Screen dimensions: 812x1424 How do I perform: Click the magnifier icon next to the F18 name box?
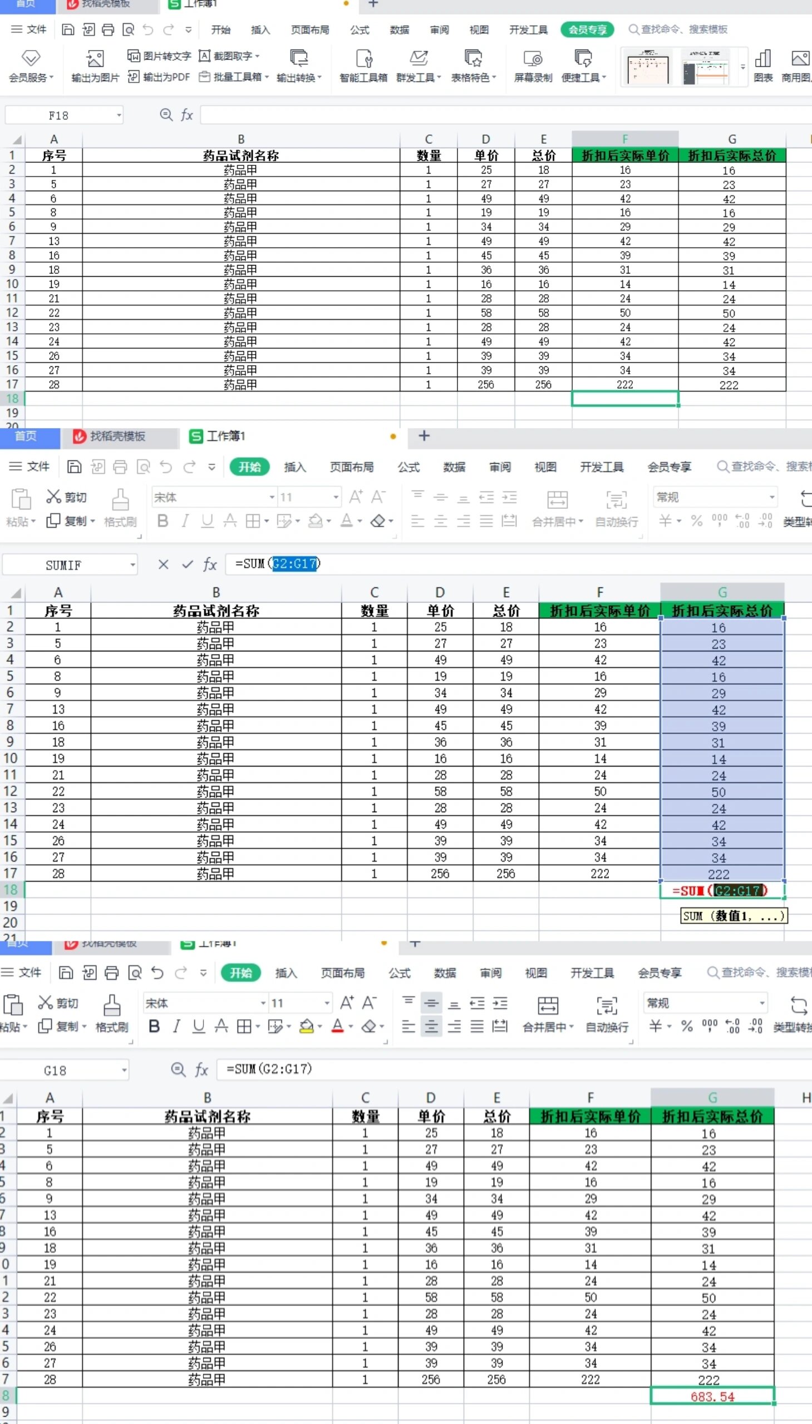coord(166,114)
